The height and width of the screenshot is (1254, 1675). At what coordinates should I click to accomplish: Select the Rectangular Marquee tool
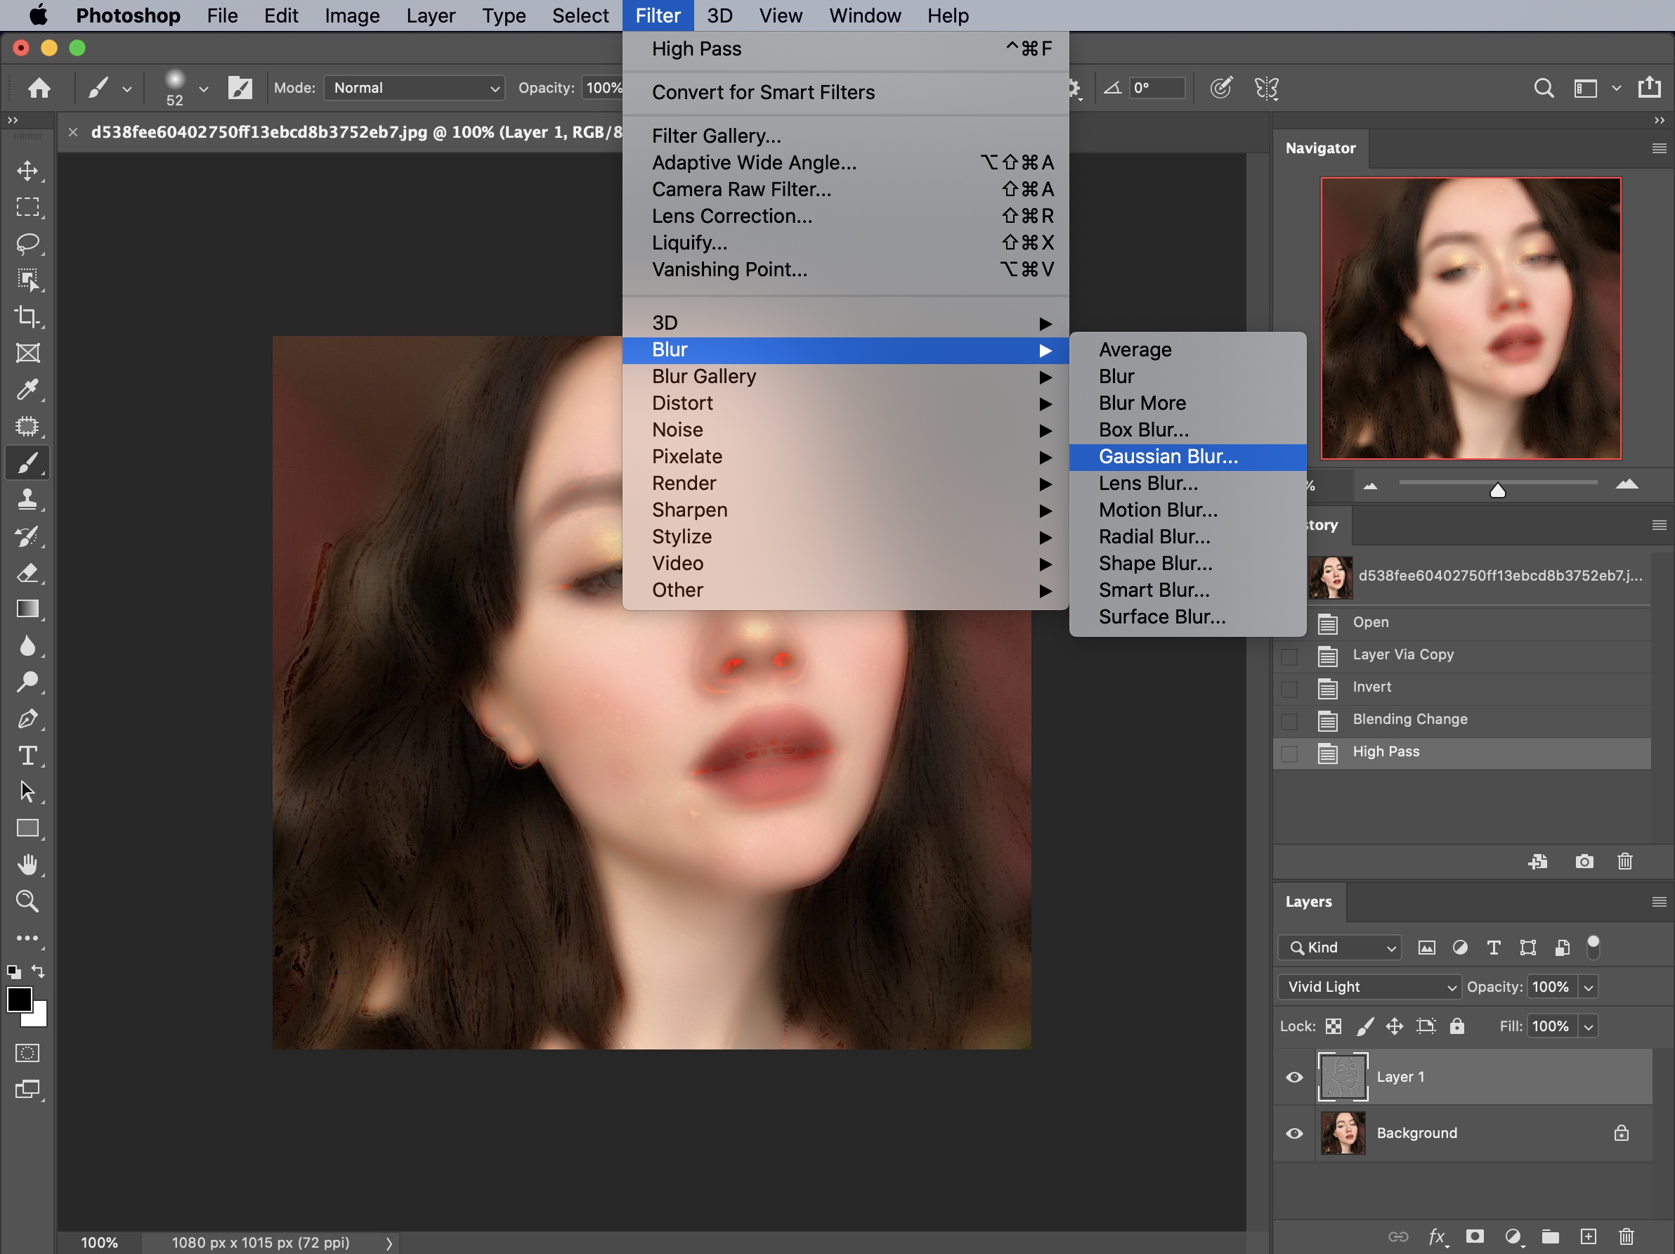click(x=28, y=207)
